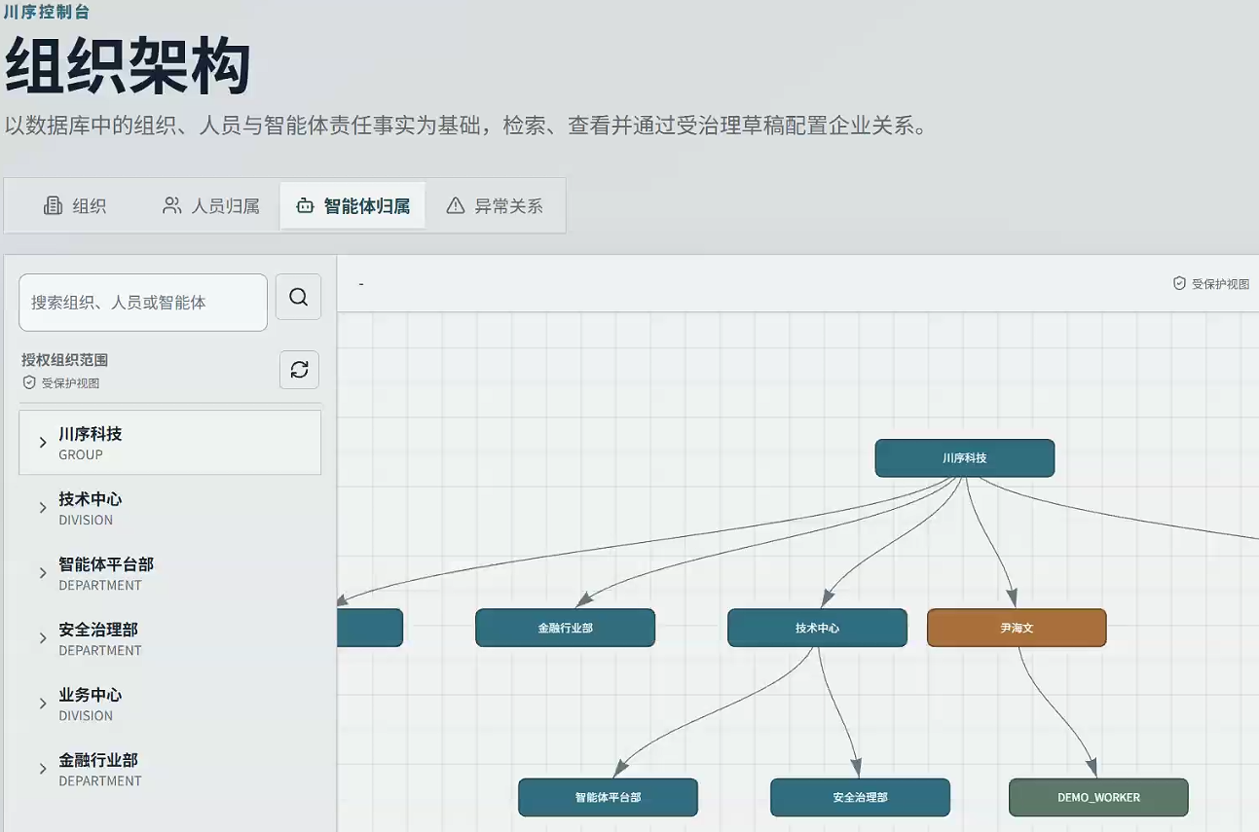Select 川序科技 GROUP in the tree list
This screenshot has height=832, width=1259.
[169, 443]
